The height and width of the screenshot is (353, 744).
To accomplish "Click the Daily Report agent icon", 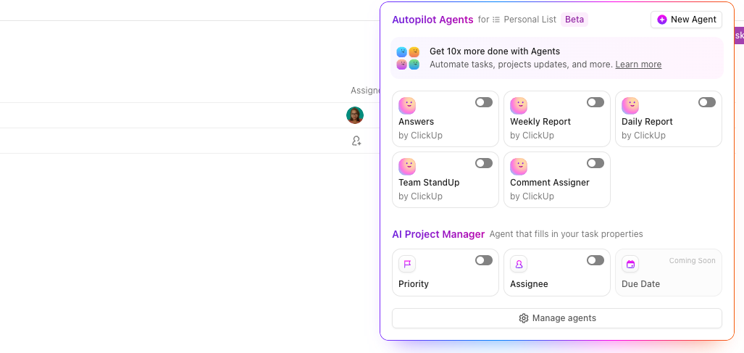I will coord(630,106).
